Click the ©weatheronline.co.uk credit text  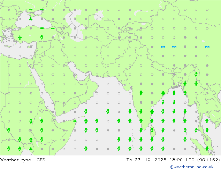pyautogui.click(x=191, y=167)
